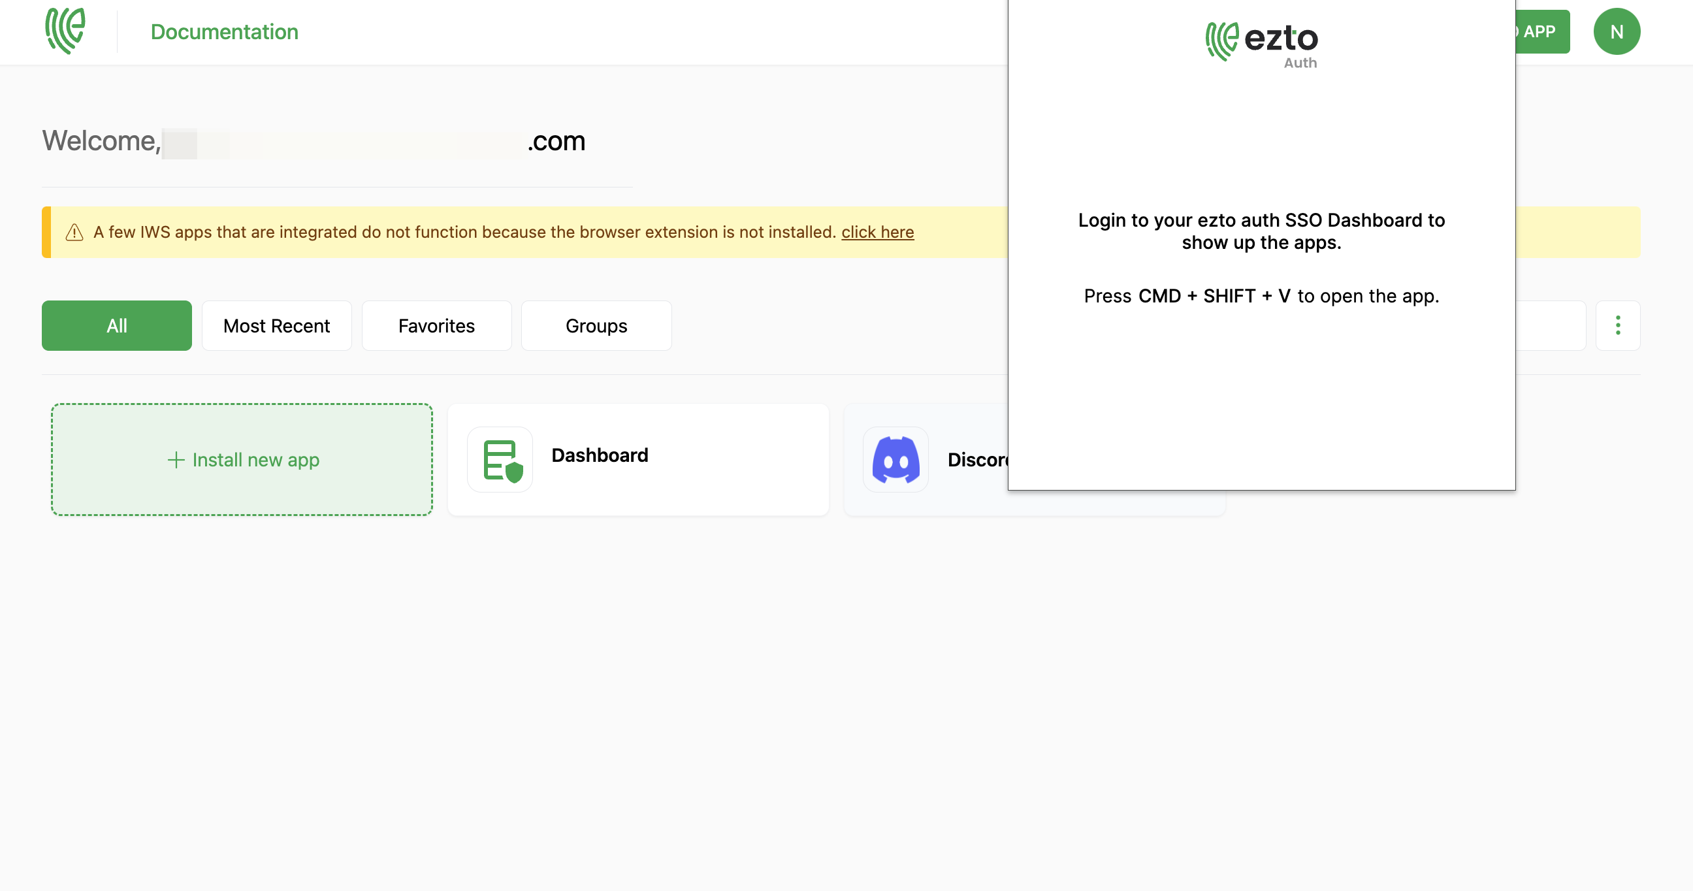Click the user avatar icon top-right
Image resolution: width=1693 pixels, height=891 pixels.
[x=1617, y=31]
